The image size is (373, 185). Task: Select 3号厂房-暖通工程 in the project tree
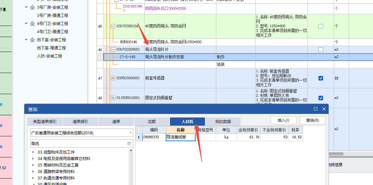[x=53, y=16]
